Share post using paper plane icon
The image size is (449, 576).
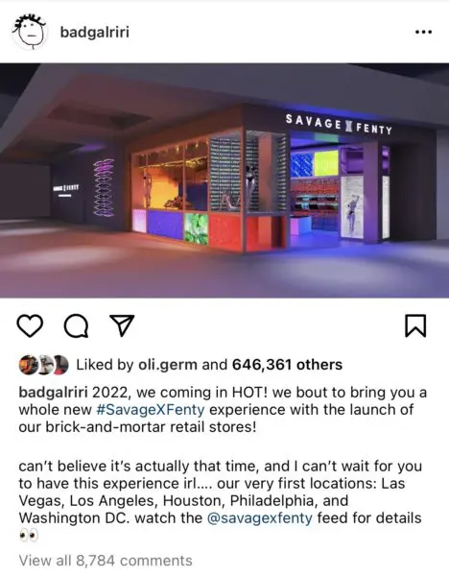(x=122, y=325)
